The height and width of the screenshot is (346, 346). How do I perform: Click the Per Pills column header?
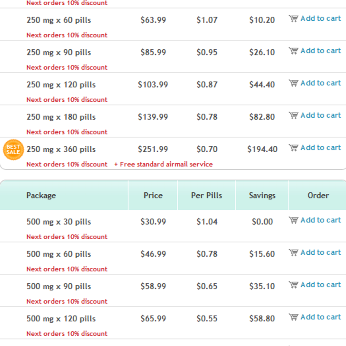[207, 195]
